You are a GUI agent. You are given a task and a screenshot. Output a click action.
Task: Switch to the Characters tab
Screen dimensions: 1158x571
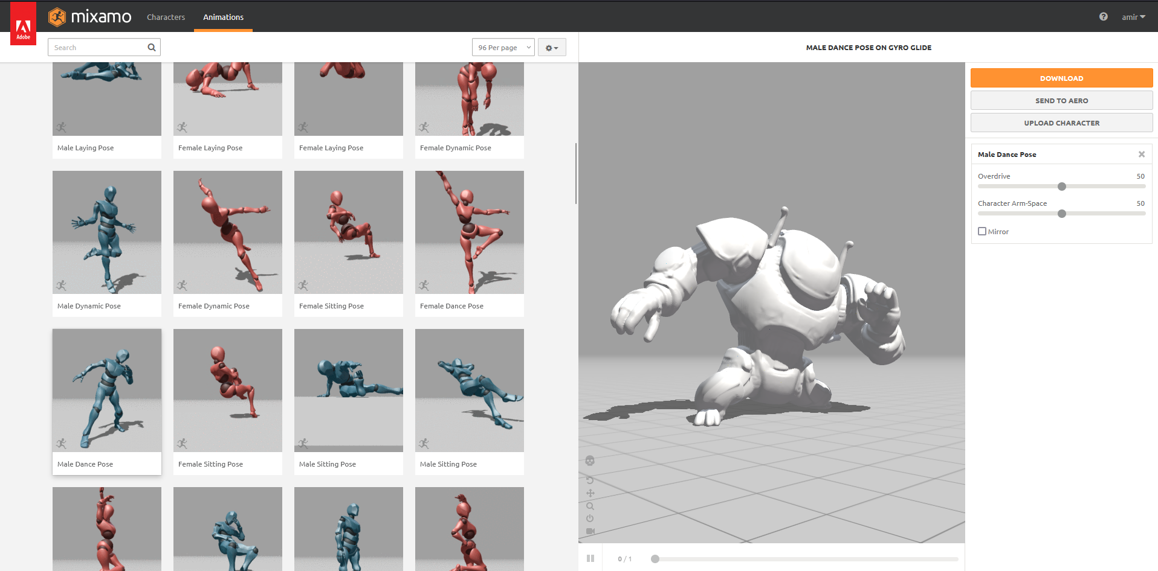pyautogui.click(x=166, y=17)
